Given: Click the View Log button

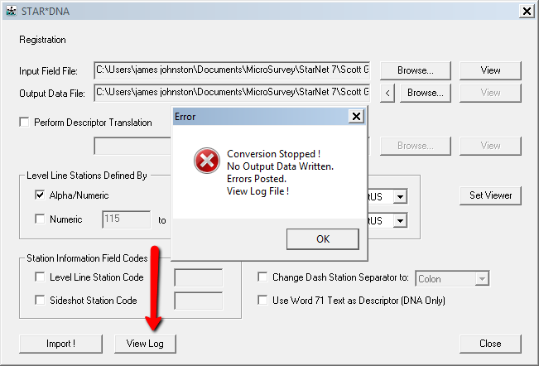Looking at the screenshot, I should coord(145,344).
